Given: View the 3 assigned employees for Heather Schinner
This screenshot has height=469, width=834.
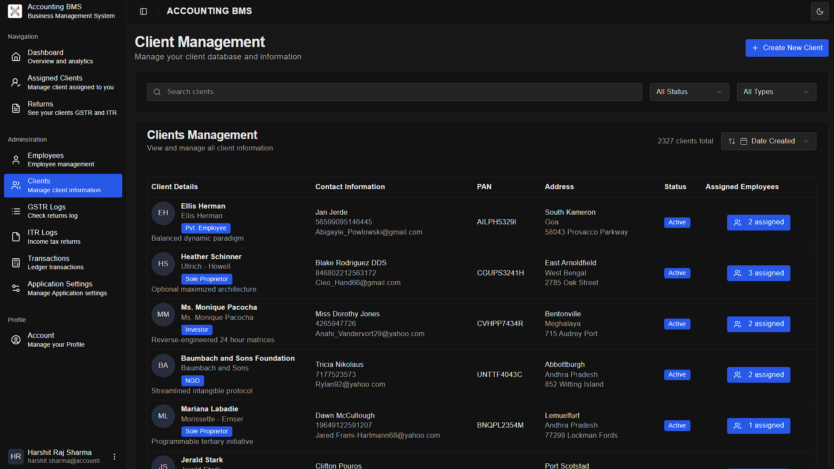Looking at the screenshot, I should (758, 273).
